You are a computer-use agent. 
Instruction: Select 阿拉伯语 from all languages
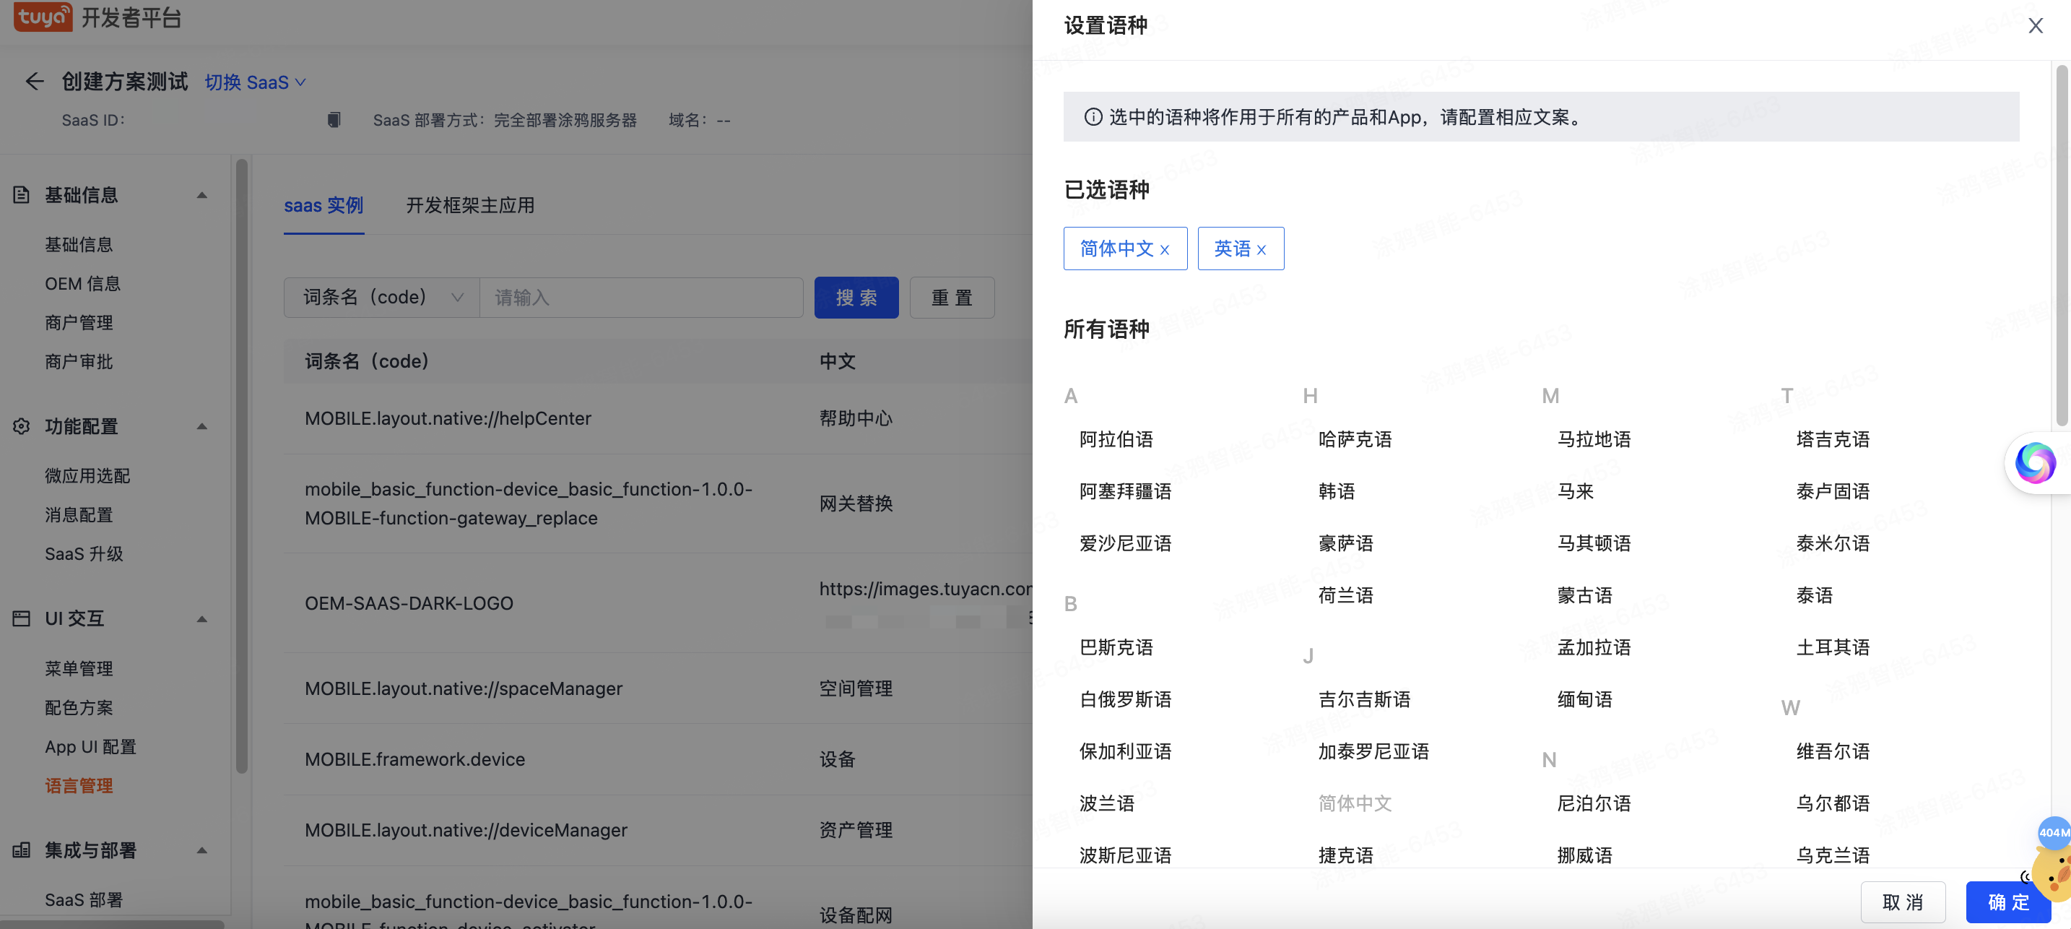pyautogui.click(x=1116, y=439)
